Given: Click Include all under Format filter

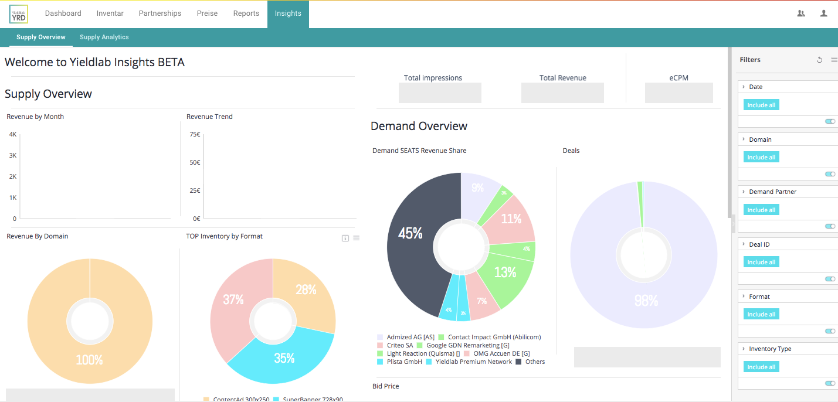Looking at the screenshot, I should 761,314.
